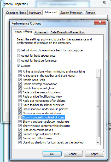Switch to Data Execution Prevention tab
111x162 pixels.
[67, 32]
